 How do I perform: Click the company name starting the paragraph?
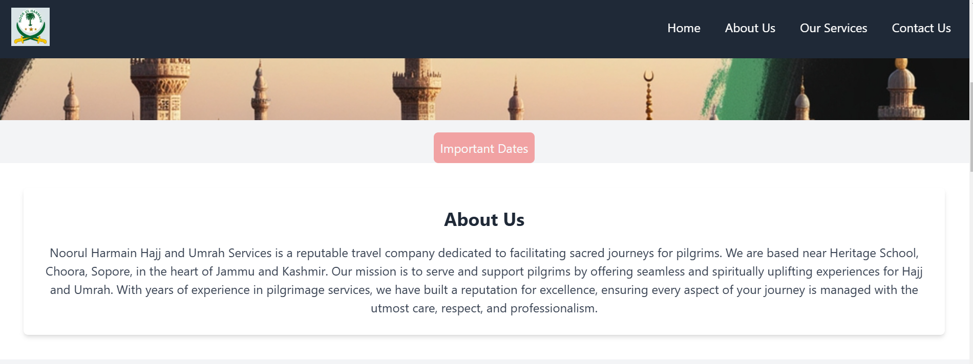point(161,253)
